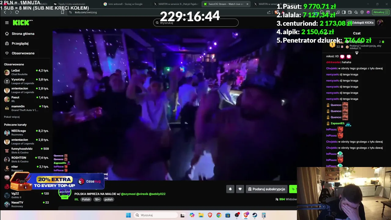Open NEEXcsgo recommended channel
391x220 pixels.
click(26, 133)
